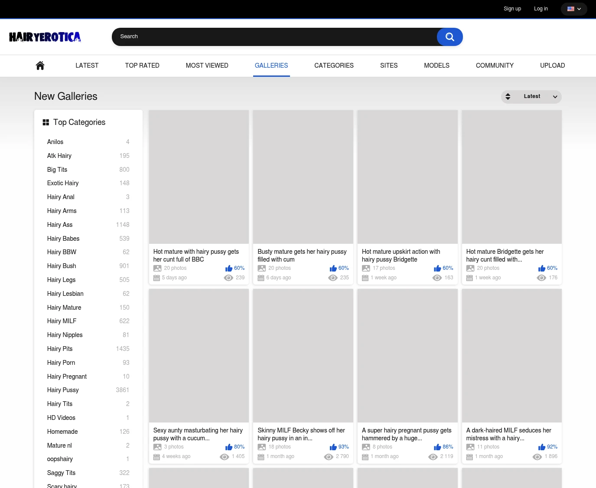Open the CATEGORIES menu item
This screenshot has width=596, height=488.
334,66
